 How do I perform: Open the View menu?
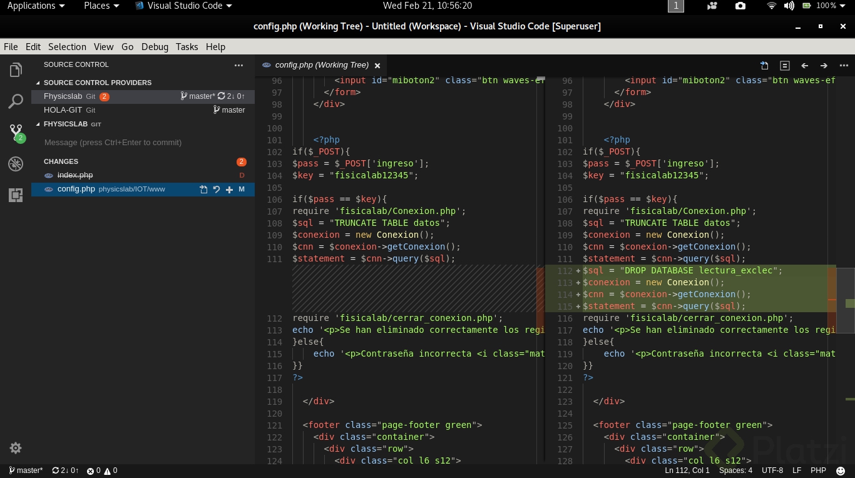pos(103,47)
